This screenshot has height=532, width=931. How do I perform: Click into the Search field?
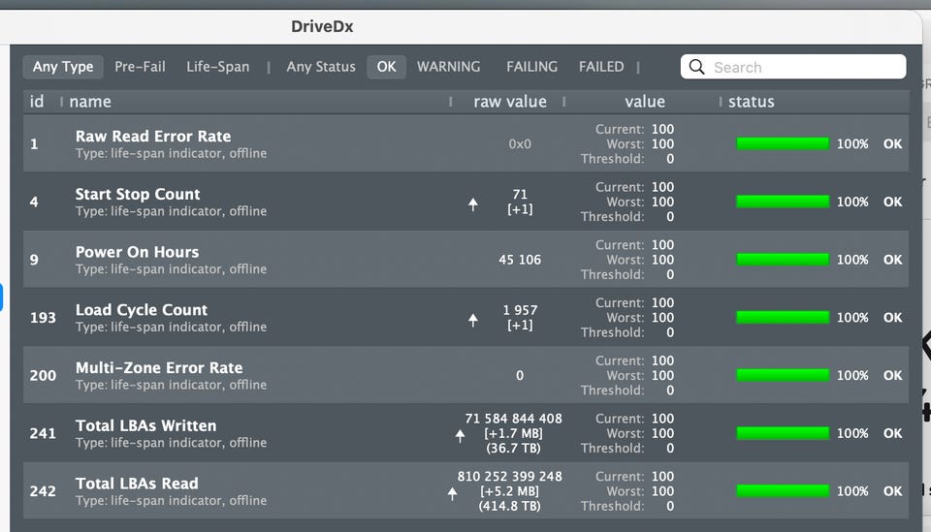793,67
